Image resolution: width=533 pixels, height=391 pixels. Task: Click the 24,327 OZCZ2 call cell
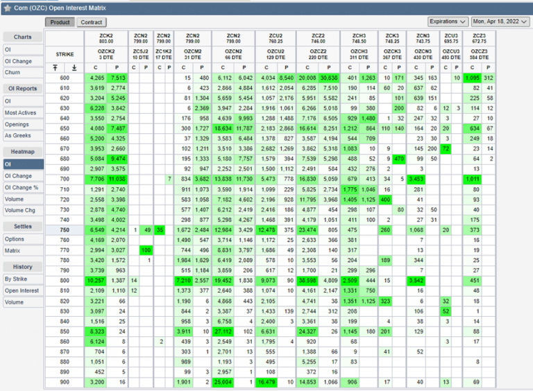[307, 331]
